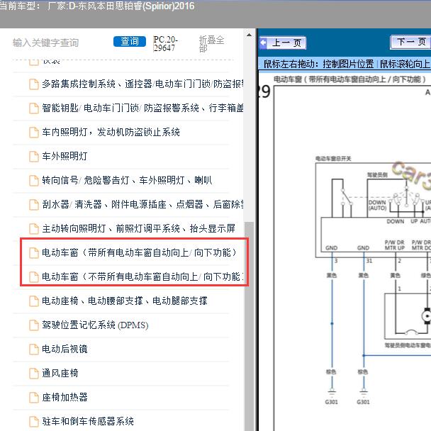Open 驾驶位置记忆系统 (DPMS) entry

(x=95, y=325)
